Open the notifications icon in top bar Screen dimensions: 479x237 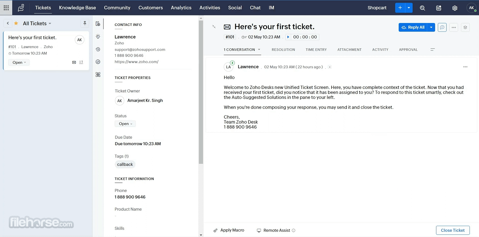coord(439,8)
